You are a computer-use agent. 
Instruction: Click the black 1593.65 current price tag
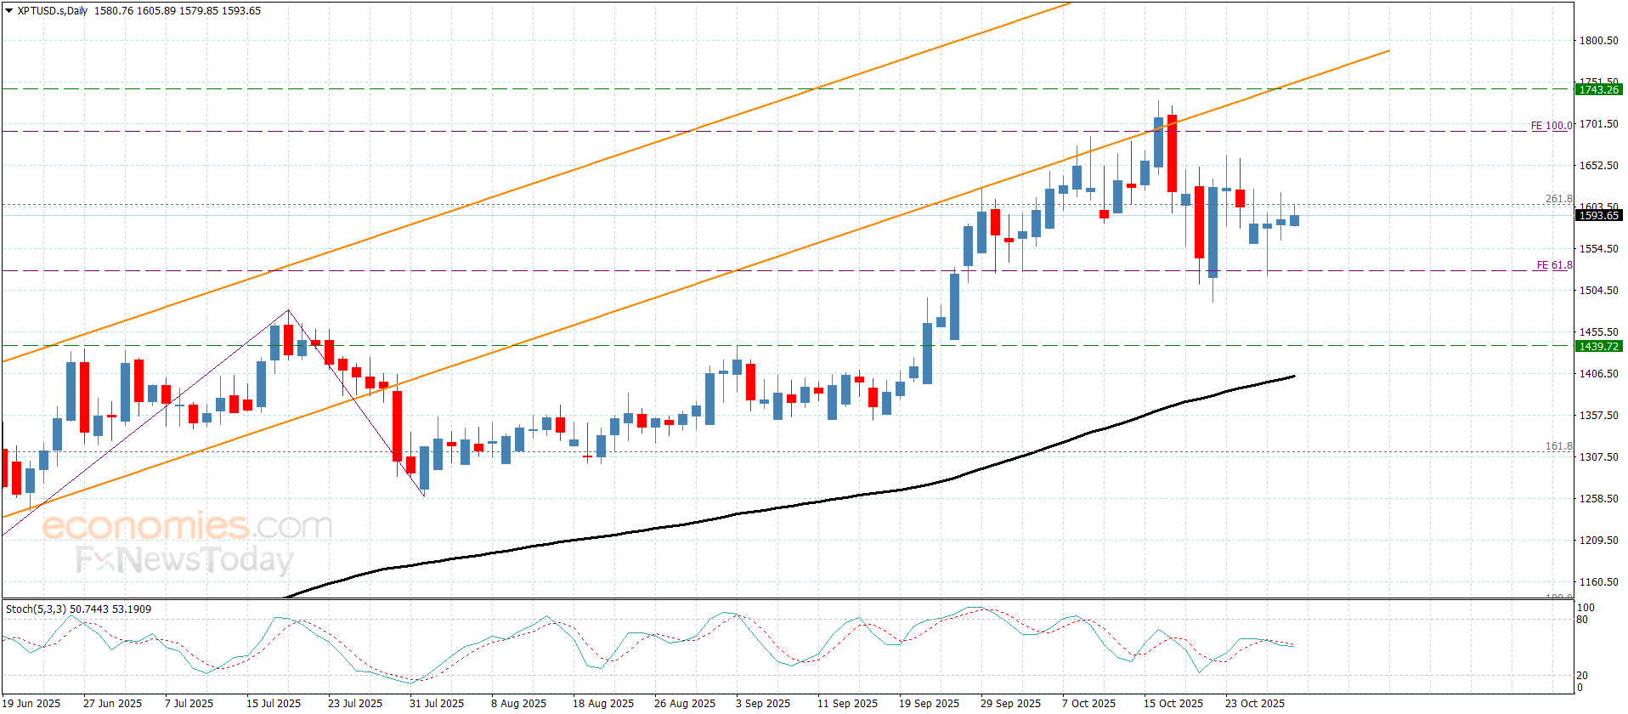pyautogui.click(x=1598, y=216)
